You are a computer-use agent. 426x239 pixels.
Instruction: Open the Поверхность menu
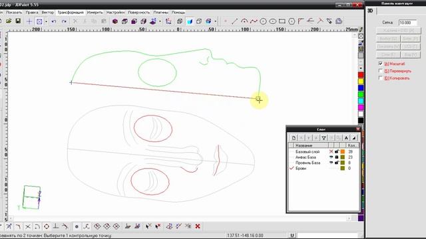(138, 13)
